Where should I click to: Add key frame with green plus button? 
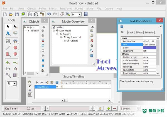coord(109,108)
